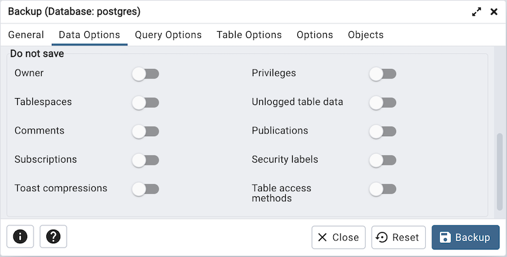
Task: Enable the Comments switch
Action: click(145, 132)
